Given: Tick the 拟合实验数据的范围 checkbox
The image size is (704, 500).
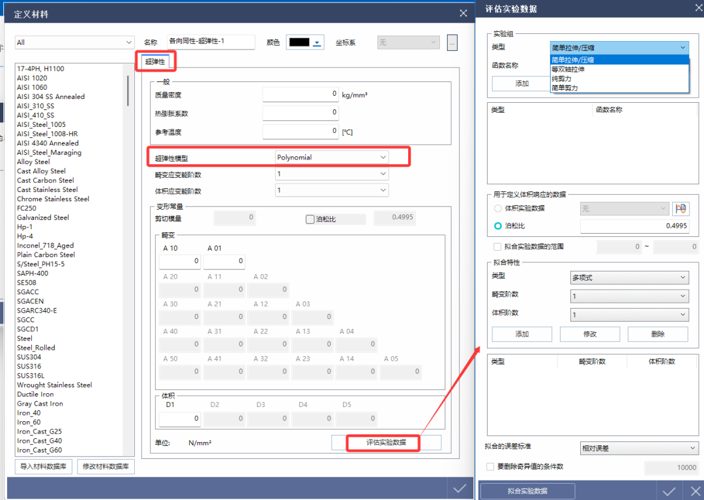Looking at the screenshot, I should tap(498, 247).
